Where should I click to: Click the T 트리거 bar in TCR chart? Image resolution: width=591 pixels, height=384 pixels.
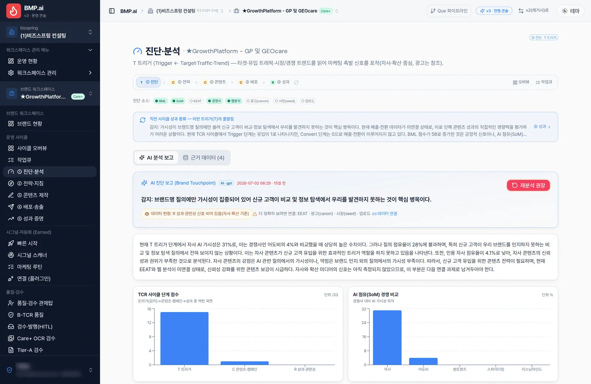click(x=184, y=339)
